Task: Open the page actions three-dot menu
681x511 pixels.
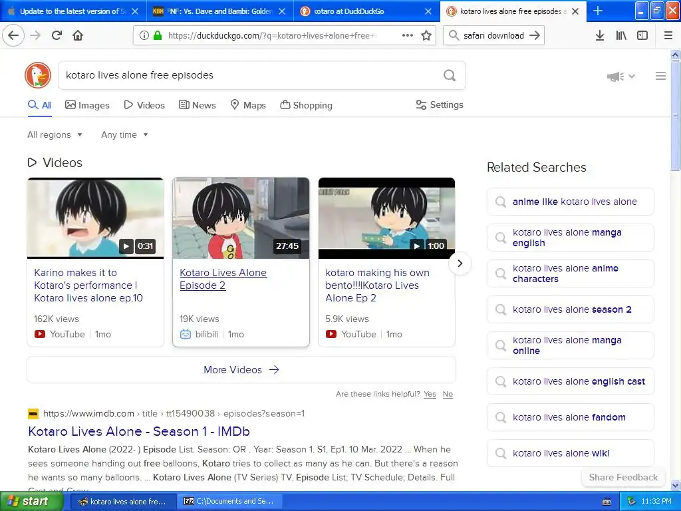Action: (x=408, y=35)
